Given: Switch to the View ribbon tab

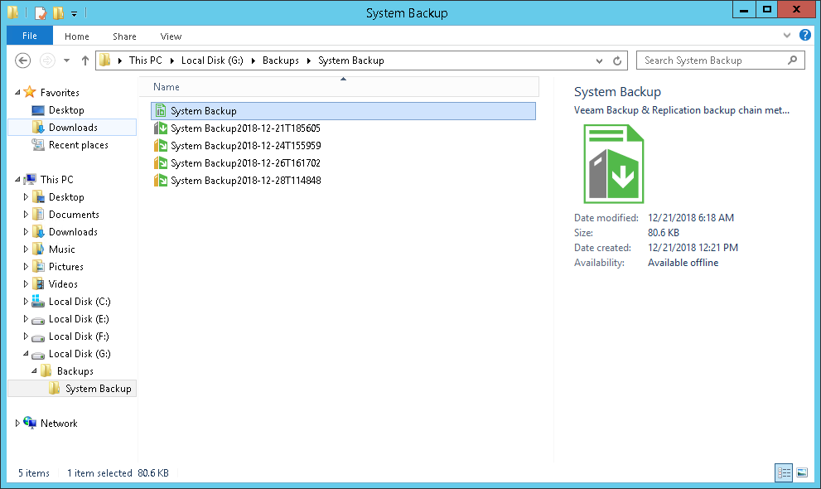Looking at the screenshot, I should pyautogui.click(x=171, y=36).
